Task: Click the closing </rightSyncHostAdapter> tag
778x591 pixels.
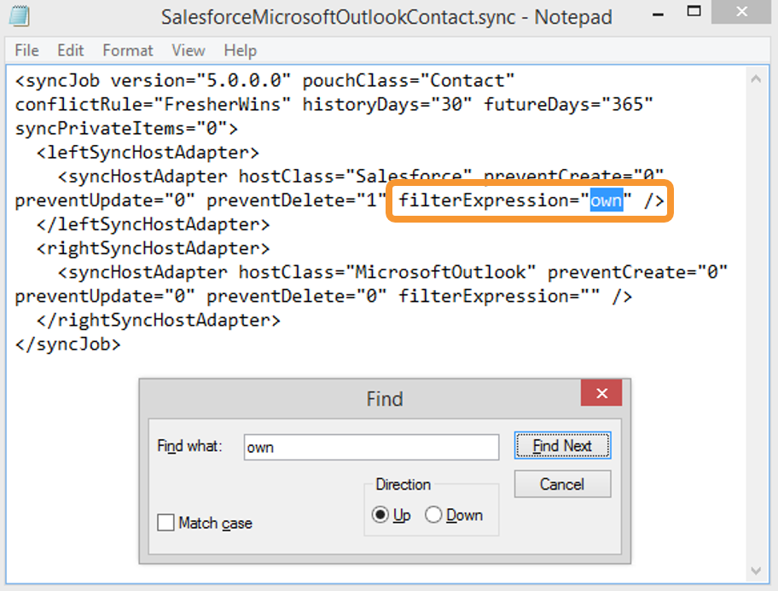Action: [159, 320]
